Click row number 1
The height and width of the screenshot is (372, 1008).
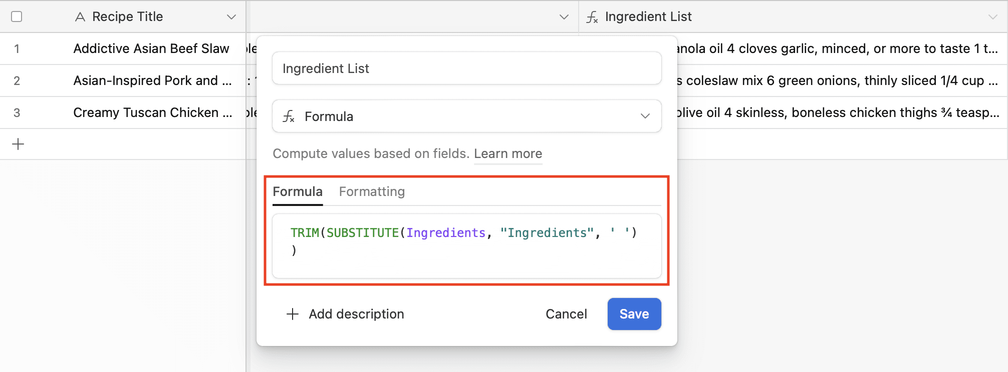point(17,48)
